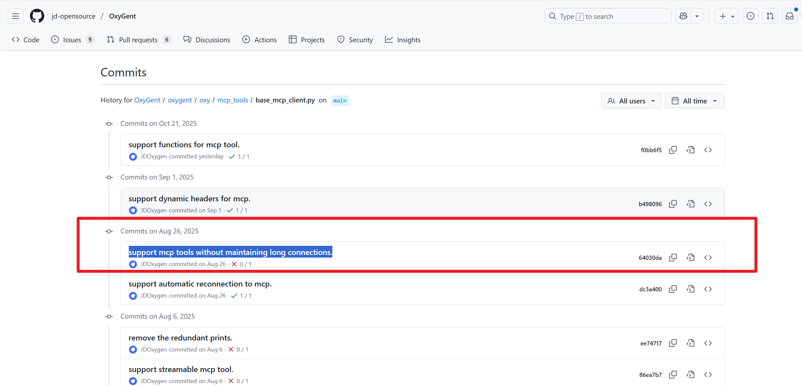This screenshot has width=802, height=386.
Task: Switch to the Issues tab
Action: (72, 40)
